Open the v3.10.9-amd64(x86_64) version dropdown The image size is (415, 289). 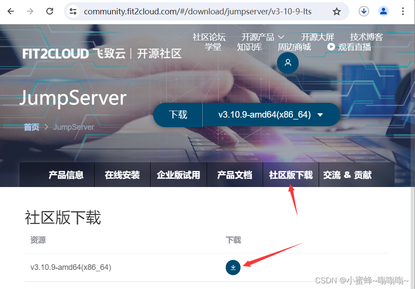tap(271, 115)
